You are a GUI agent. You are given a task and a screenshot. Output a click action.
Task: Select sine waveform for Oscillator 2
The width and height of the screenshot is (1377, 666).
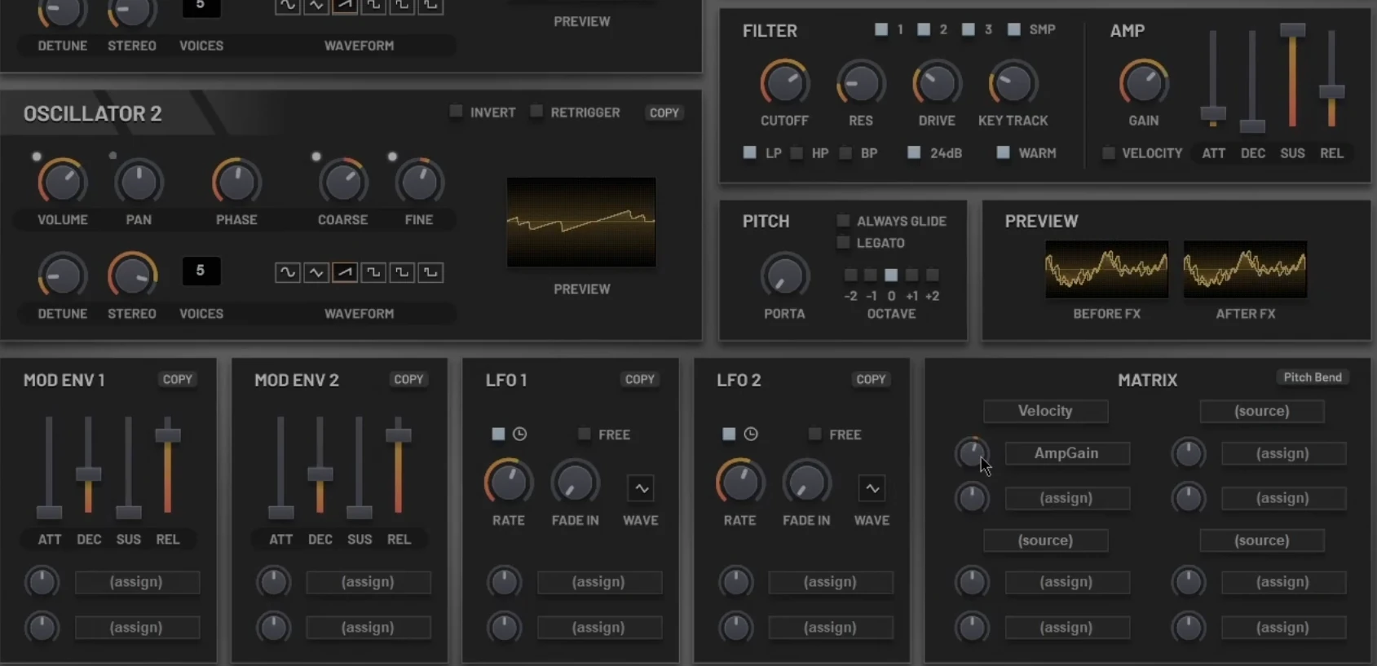click(287, 272)
